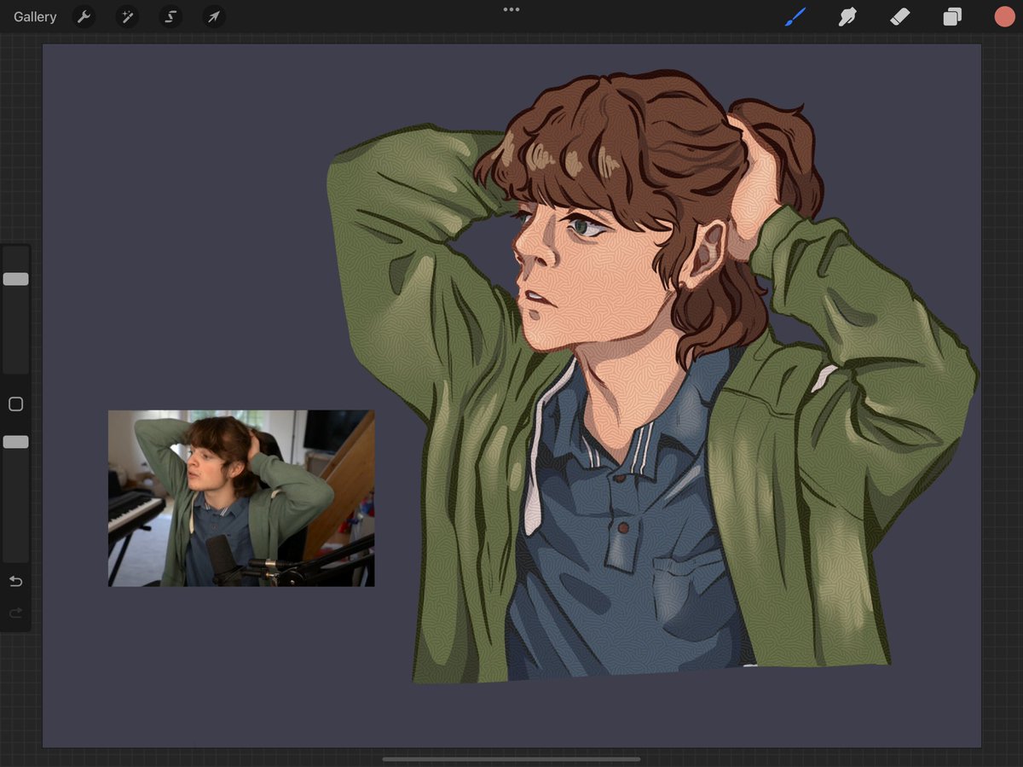1023x767 pixels.
Task: Activate the Selection S-shaped tool
Action: click(x=170, y=16)
